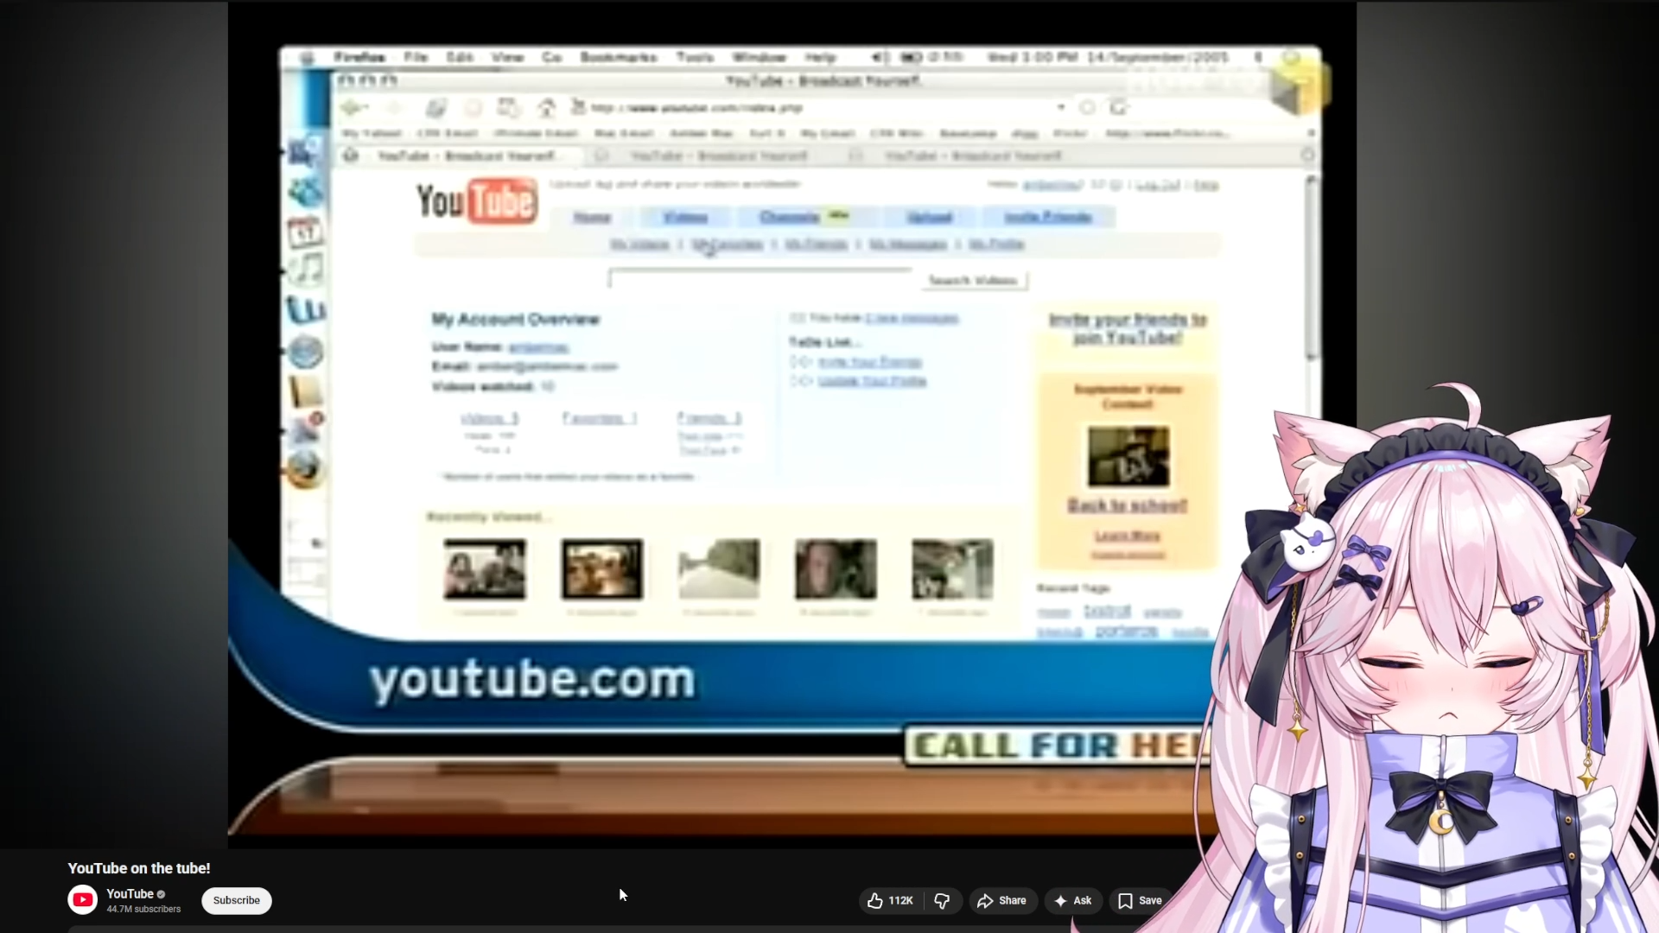
Task: Open the Tools menu in Firefox
Action: 695,57
